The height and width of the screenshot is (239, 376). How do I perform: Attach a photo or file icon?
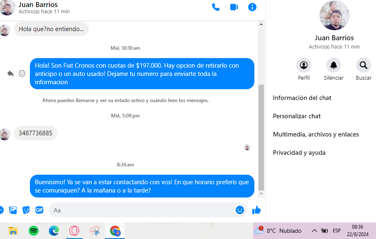pos(13,210)
